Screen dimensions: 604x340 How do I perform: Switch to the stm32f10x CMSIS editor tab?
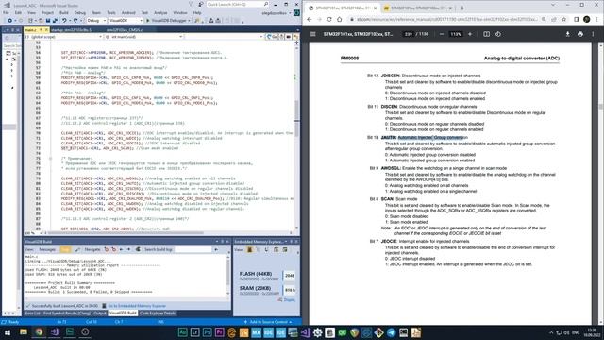coord(124,29)
